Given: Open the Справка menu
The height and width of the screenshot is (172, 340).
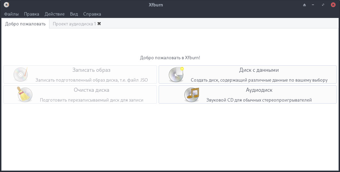Looking at the screenshot, I should pos(92,14).
